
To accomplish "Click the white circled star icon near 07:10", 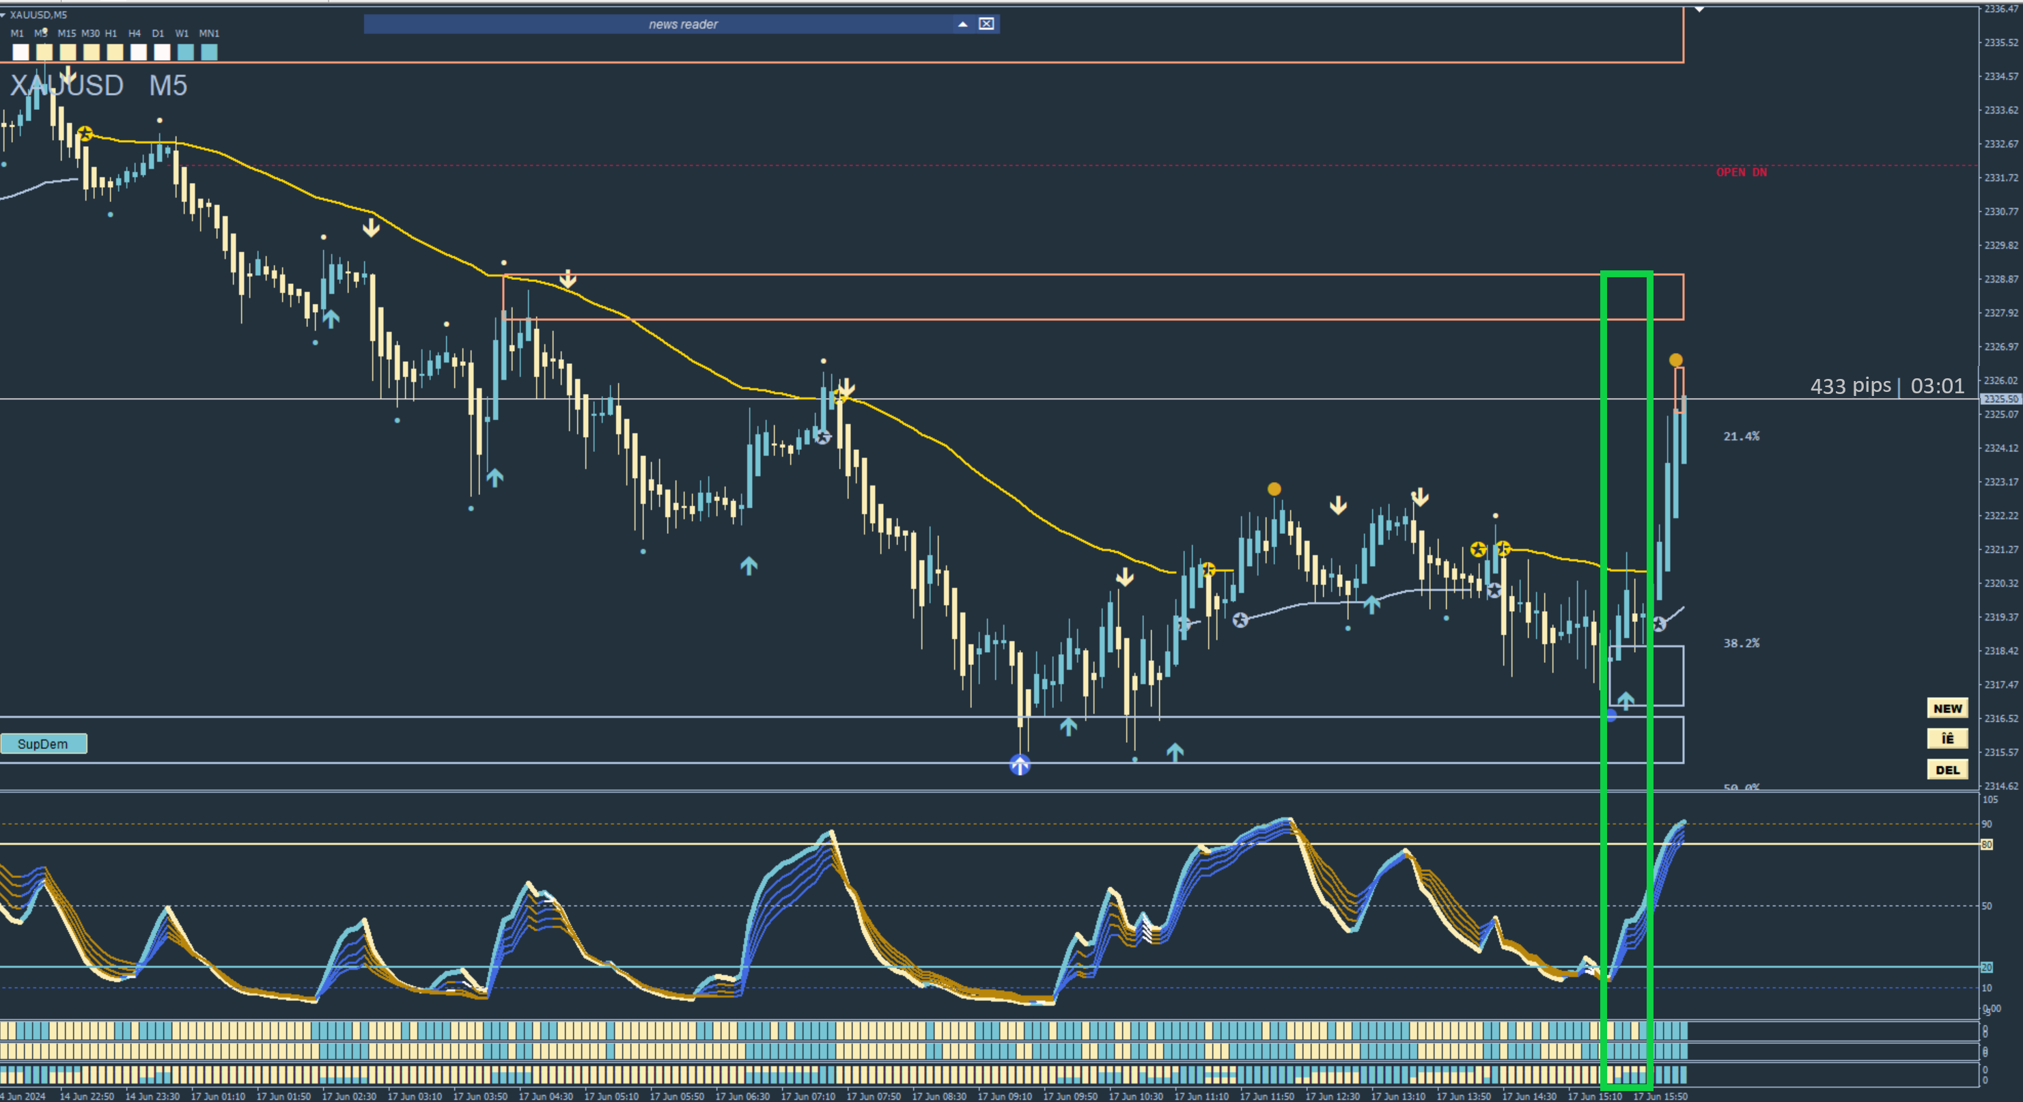I will tap(822, 437).
